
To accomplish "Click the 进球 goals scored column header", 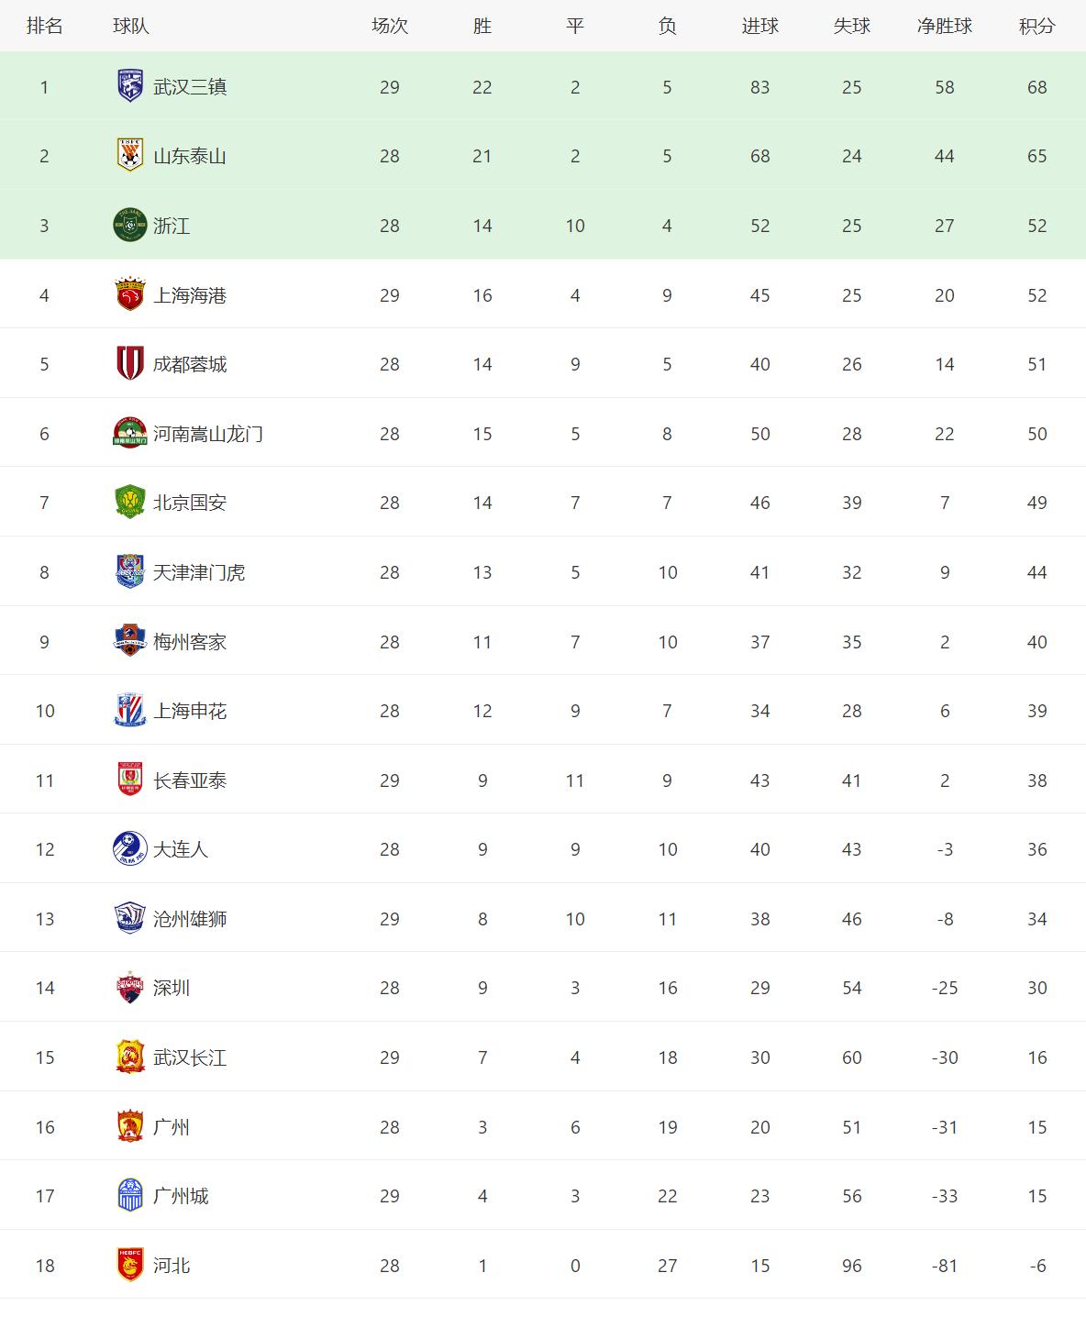I will coord(759,26).
